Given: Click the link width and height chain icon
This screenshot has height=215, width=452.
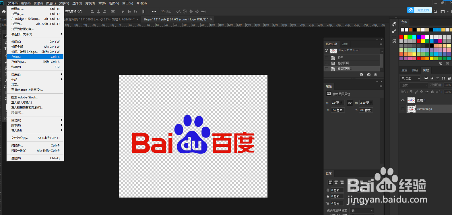Looking at the screenshot, I should pos(350,102).
